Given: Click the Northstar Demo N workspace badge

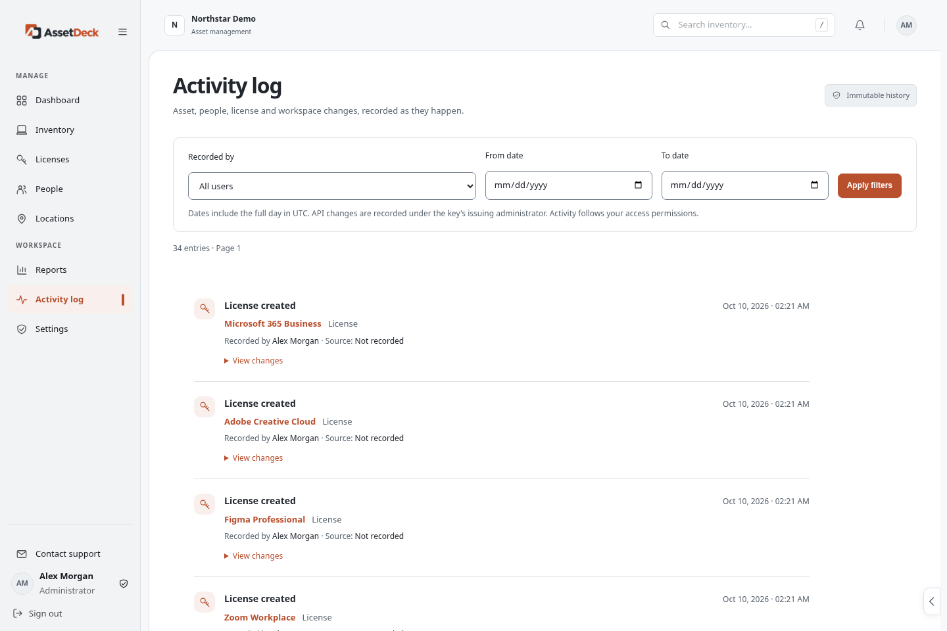Looking at the screenshot, I should pos(174,25).
